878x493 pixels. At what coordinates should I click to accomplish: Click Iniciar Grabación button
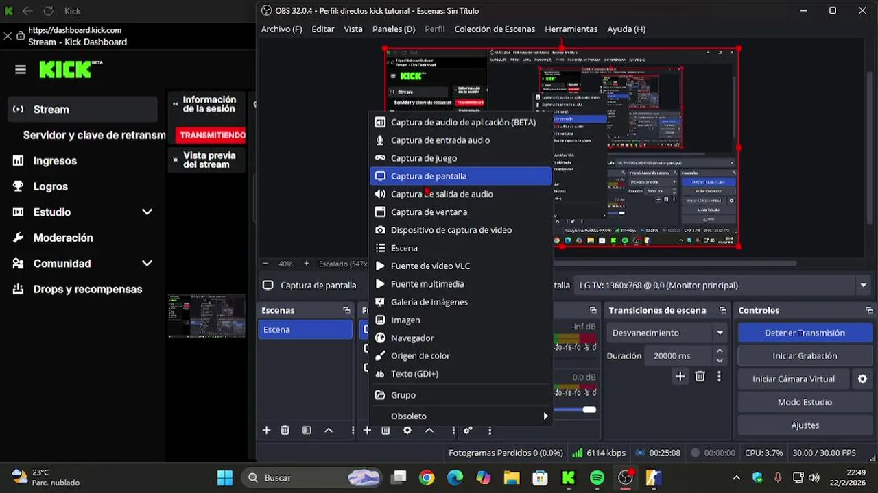pos(805,356)
